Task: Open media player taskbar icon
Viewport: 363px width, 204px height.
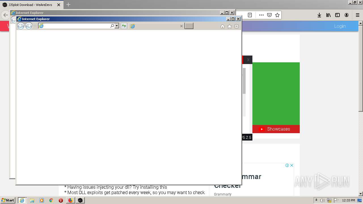Action: click(42, 200)
